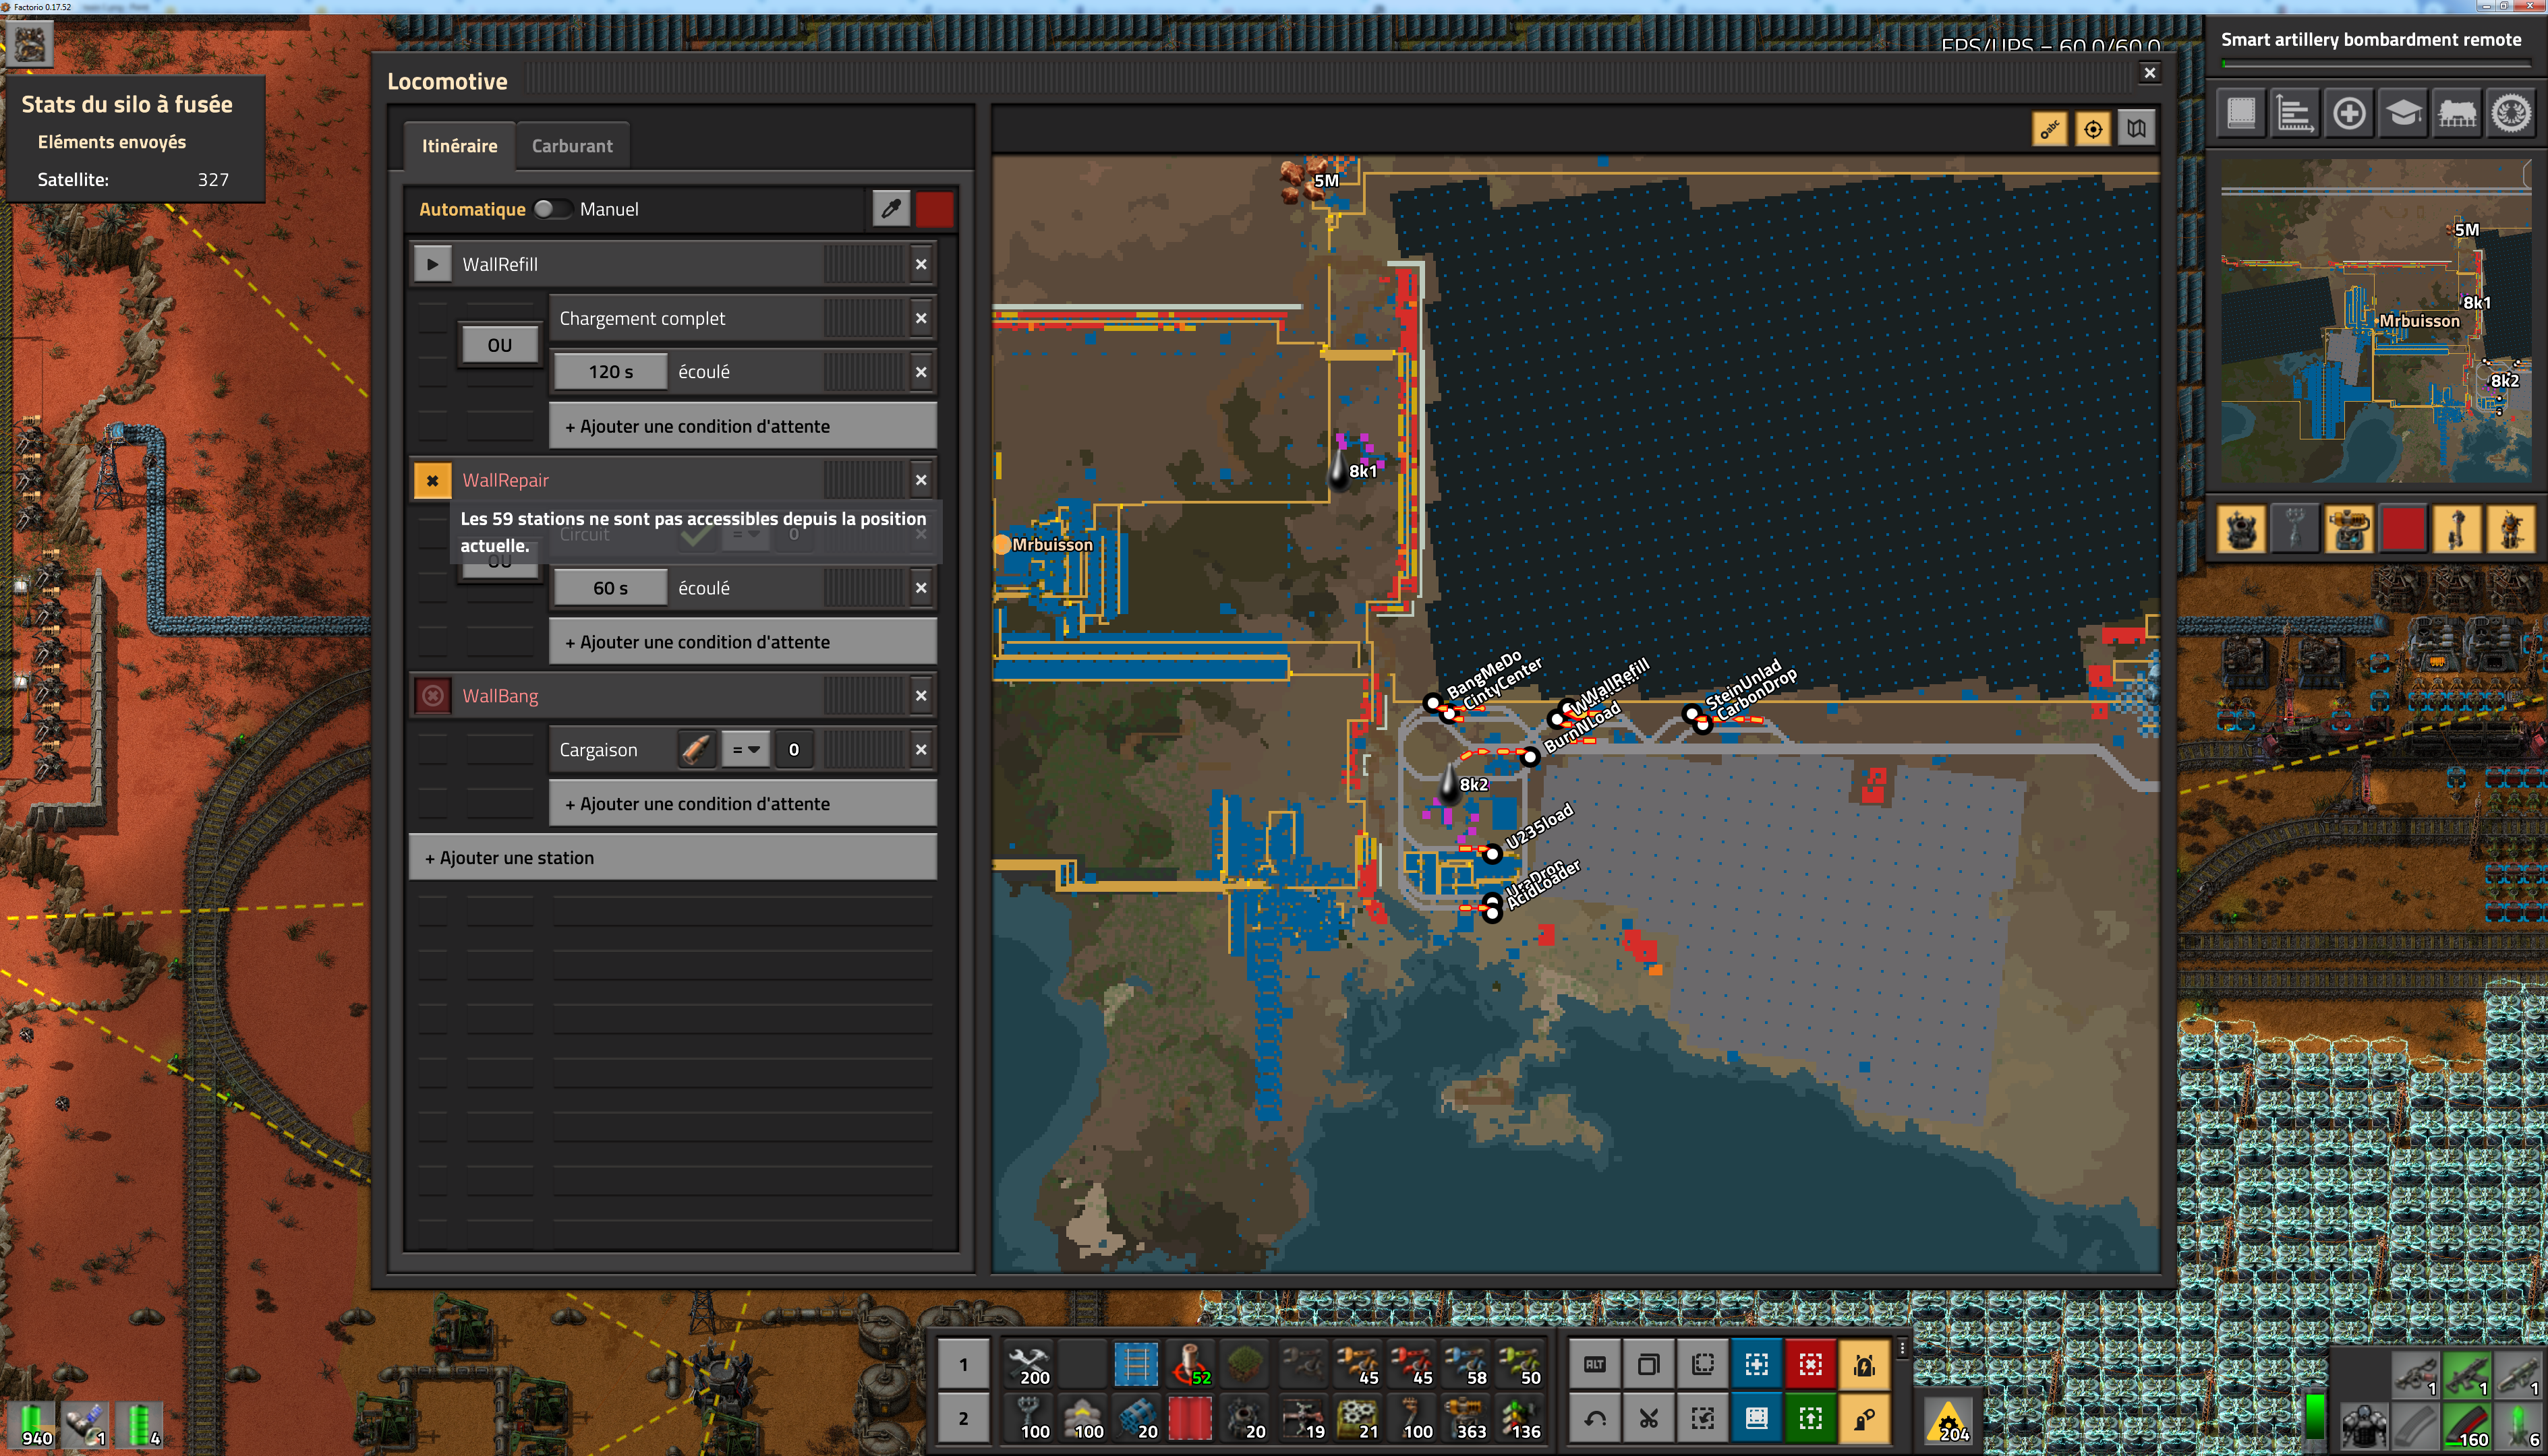Image resolution: width=2548 pixels, height=1456 pixels.
Task: Close the Locomotive window
Action: [2149, 73]
